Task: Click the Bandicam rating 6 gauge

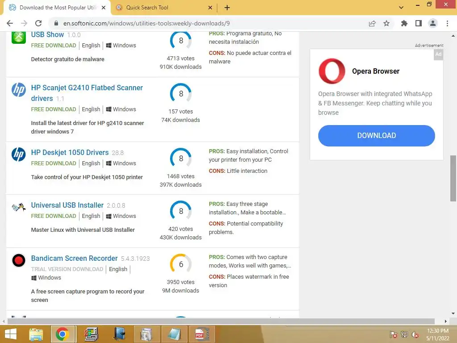Action: 181,264
